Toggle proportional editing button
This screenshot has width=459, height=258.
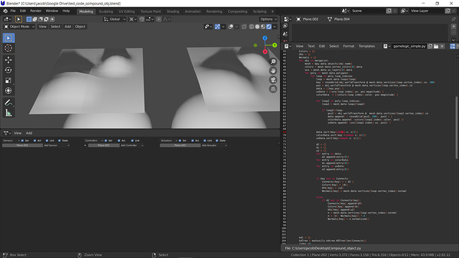159,19
